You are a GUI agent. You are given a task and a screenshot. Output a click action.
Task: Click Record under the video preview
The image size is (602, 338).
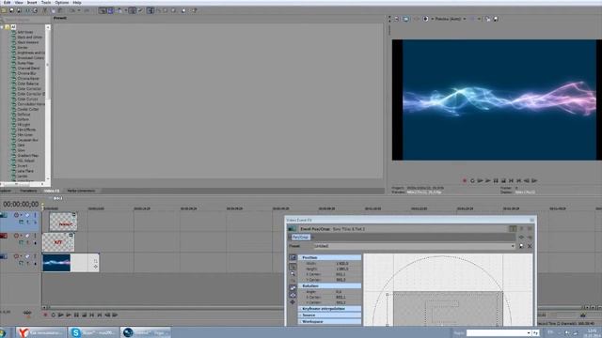465,180
